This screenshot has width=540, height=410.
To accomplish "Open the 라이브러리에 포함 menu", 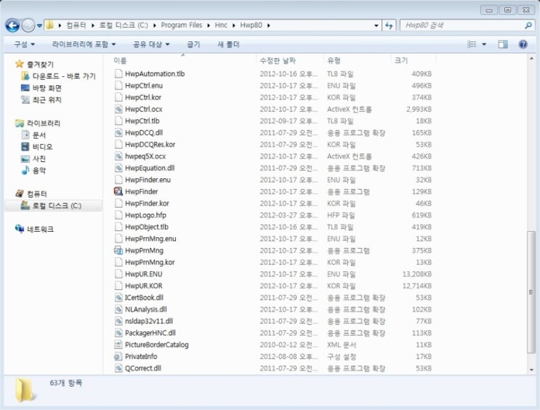I will (84, 44).
